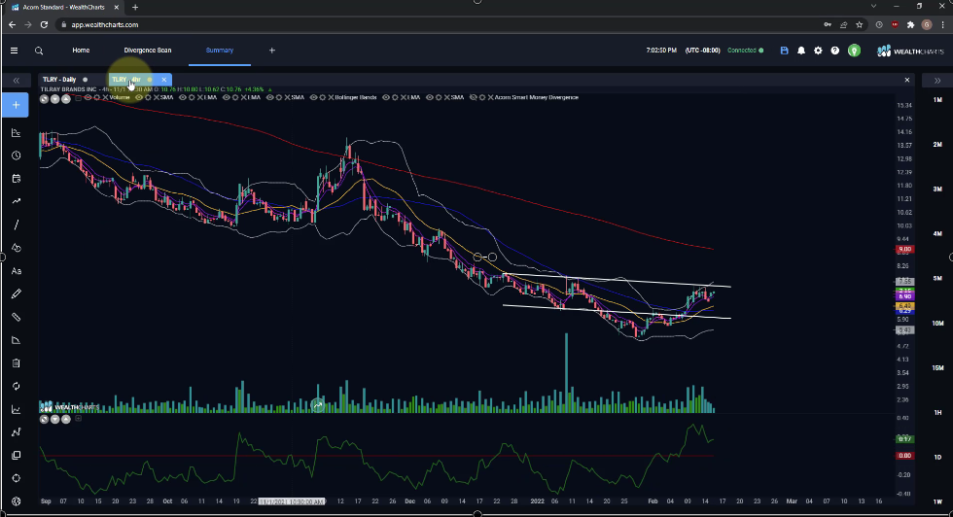953x517 pixels.
Task: Select the trend arrow drawing tool
Action: pos(17,201)
